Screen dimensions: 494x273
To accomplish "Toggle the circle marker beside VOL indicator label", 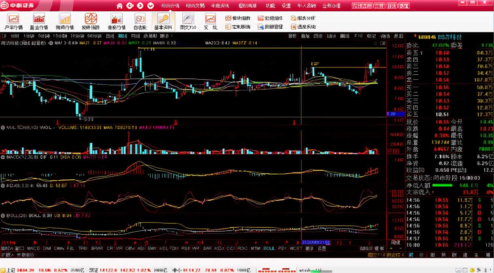I will [x=3, y=127].
